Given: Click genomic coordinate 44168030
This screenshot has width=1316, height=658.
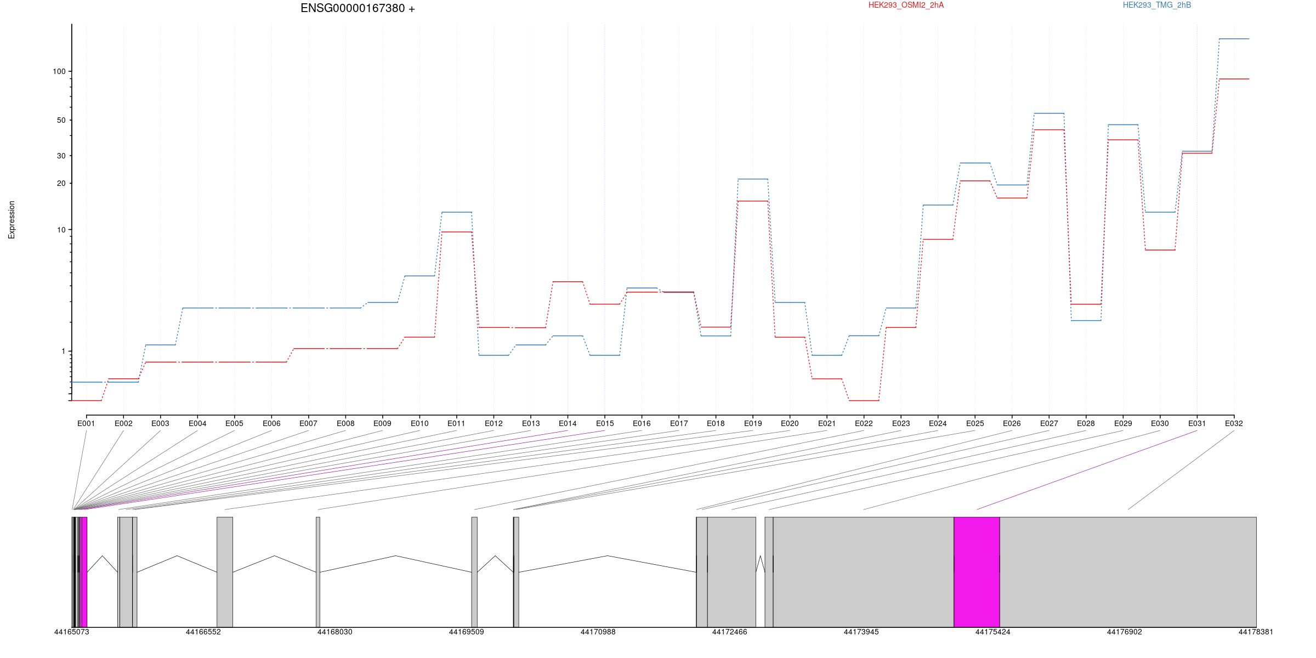Looking at the screenshot, I should pyautogui.click(x=335, y=632).
